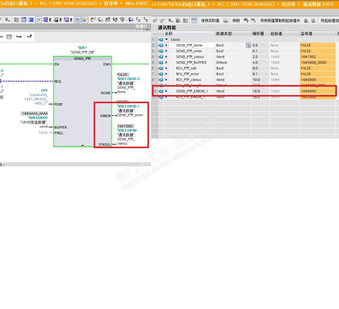Expand SEND_PTP block's bottom arrow

pos(82,145)
